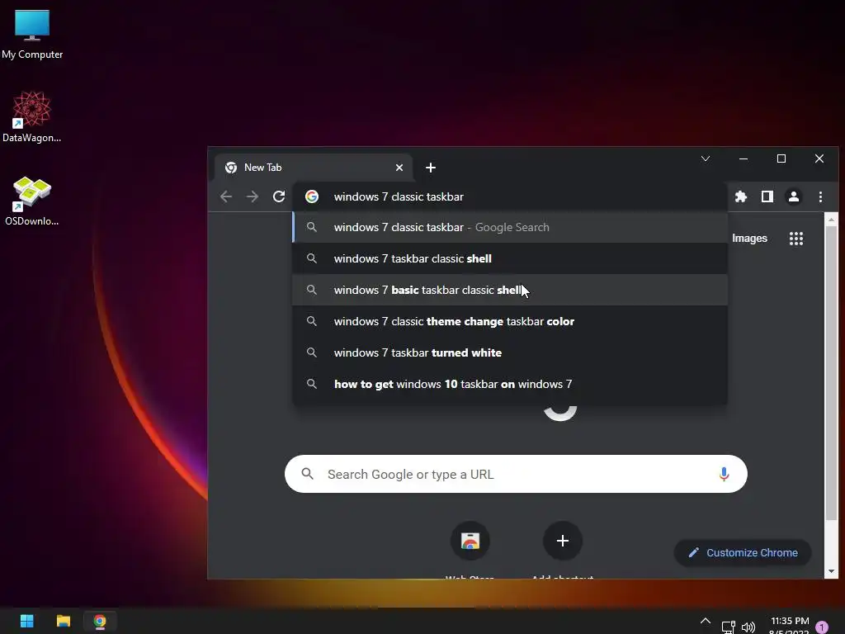
Task: Click Google icon in address bar
Action: tap(311, 196)
